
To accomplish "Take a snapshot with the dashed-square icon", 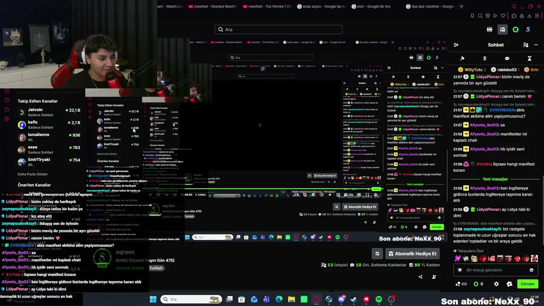I will 480,16.
